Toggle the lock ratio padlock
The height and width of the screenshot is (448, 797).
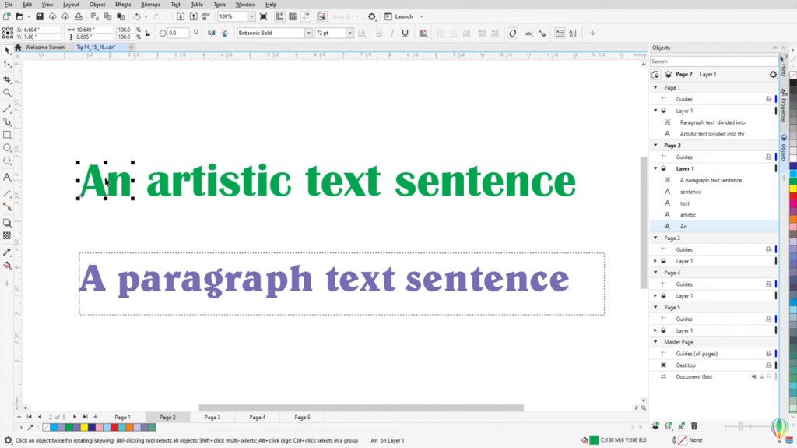click(x=147, y=33)
